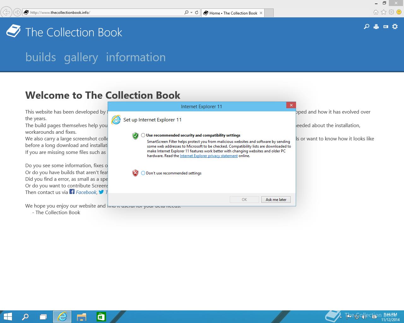Open the gallery menu

pyautogui.click(x=81, y=57)
